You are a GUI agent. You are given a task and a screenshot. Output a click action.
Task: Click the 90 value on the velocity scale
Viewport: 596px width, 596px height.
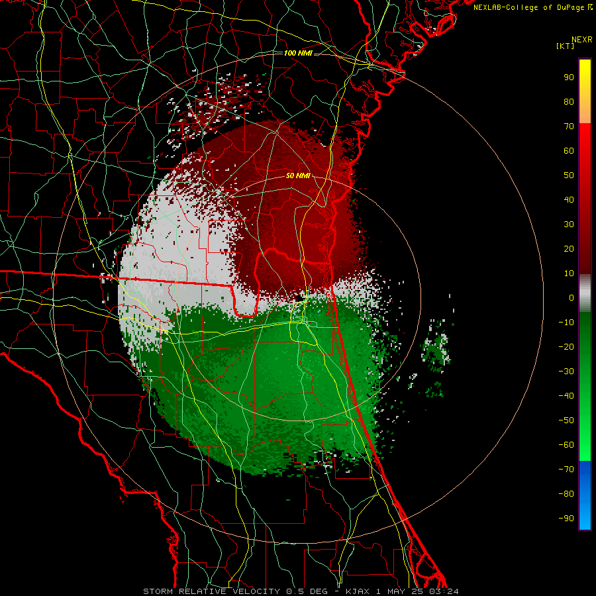pyautogui.click(x=569, y=77)
